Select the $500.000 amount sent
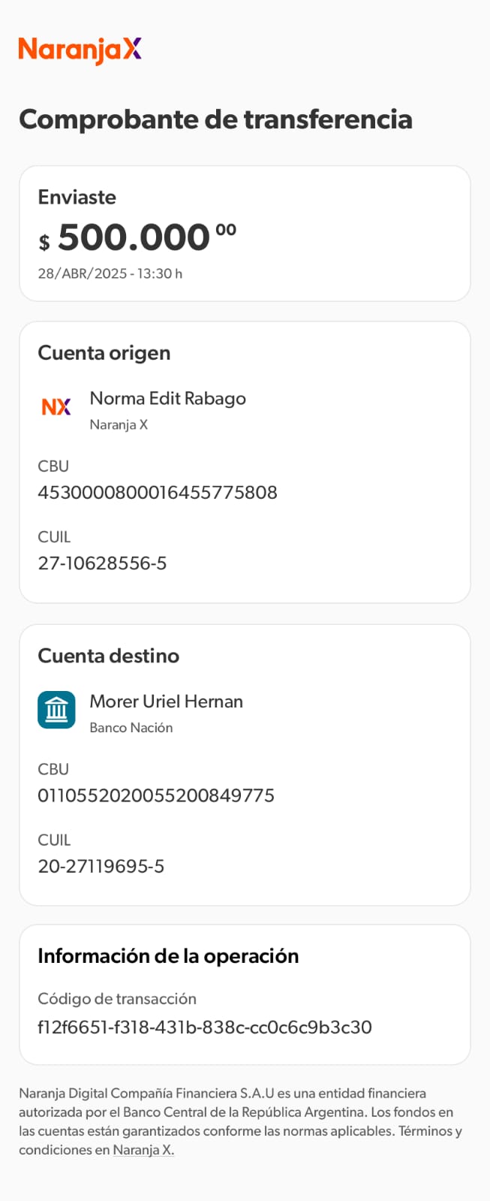The height and width of the screenshot is (1201, 490). coord(137,238)
